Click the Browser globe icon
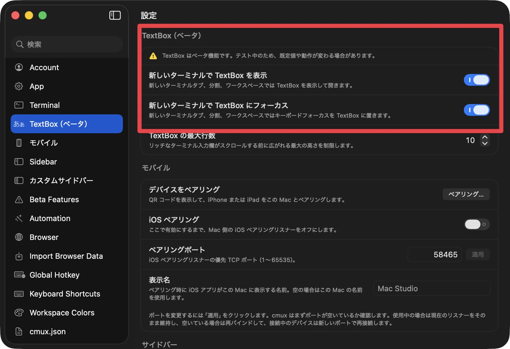Screen dimensions: 510x349 tap(19, 237)
